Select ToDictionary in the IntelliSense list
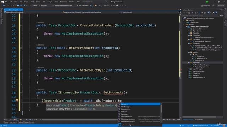 point(139,107)
